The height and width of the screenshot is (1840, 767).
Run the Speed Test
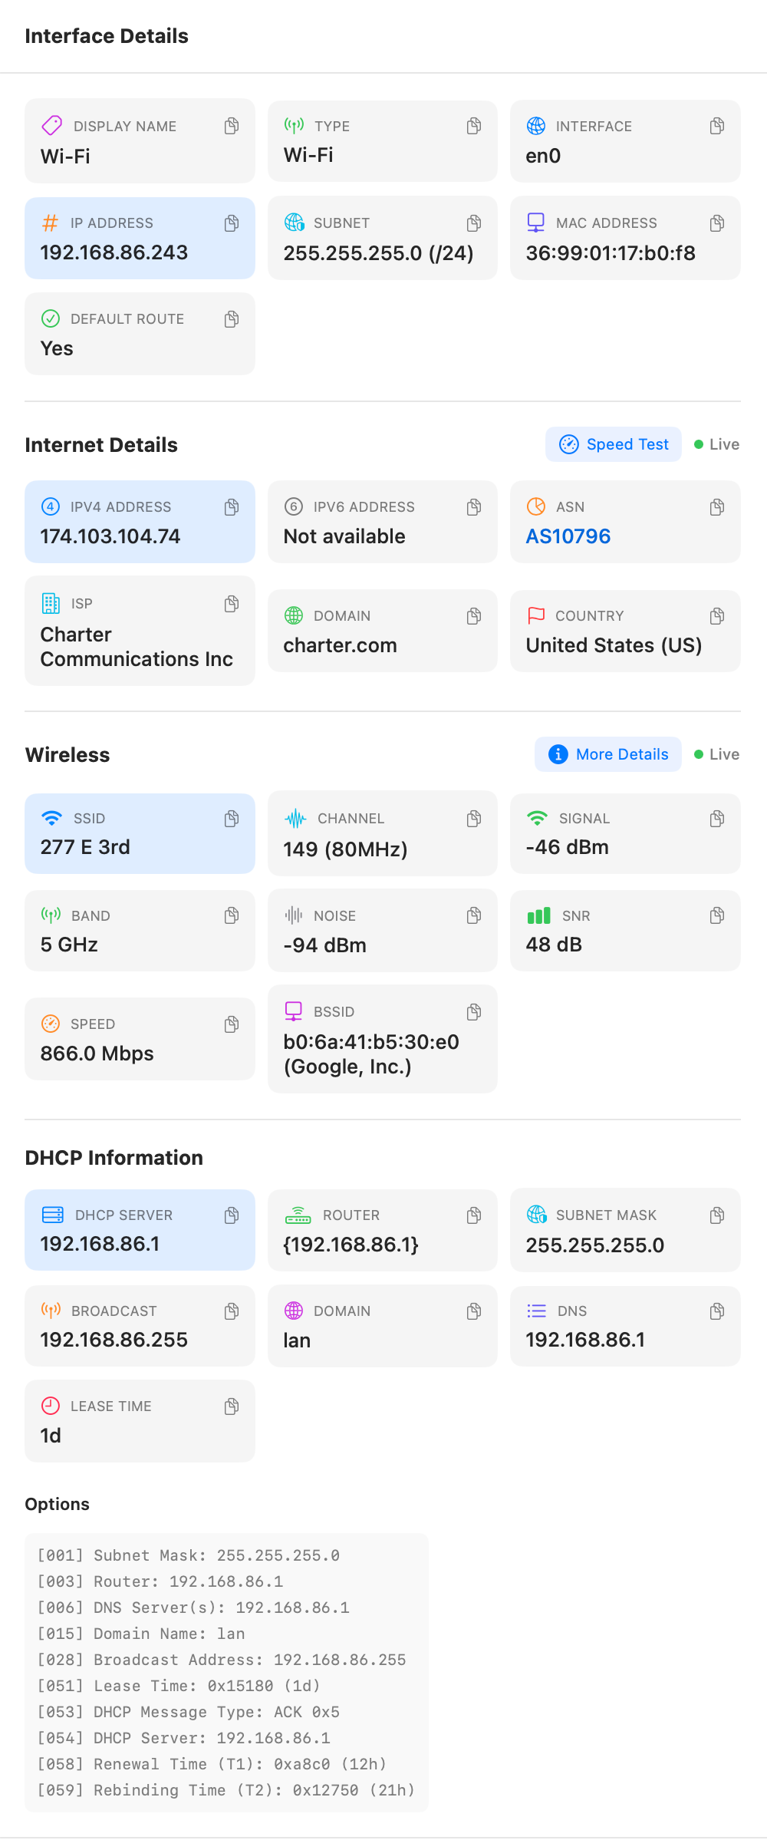point(614,444)
